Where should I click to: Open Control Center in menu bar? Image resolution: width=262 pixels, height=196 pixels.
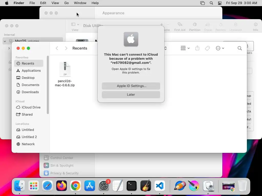[220, 3]
